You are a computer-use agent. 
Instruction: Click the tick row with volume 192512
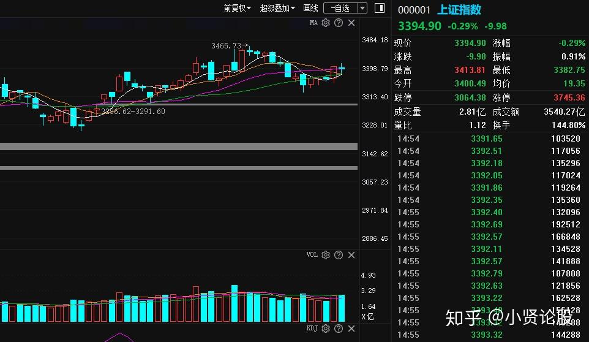point(489,224)
